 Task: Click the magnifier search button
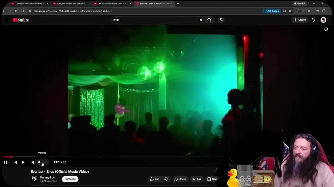[x=209, y=20]
